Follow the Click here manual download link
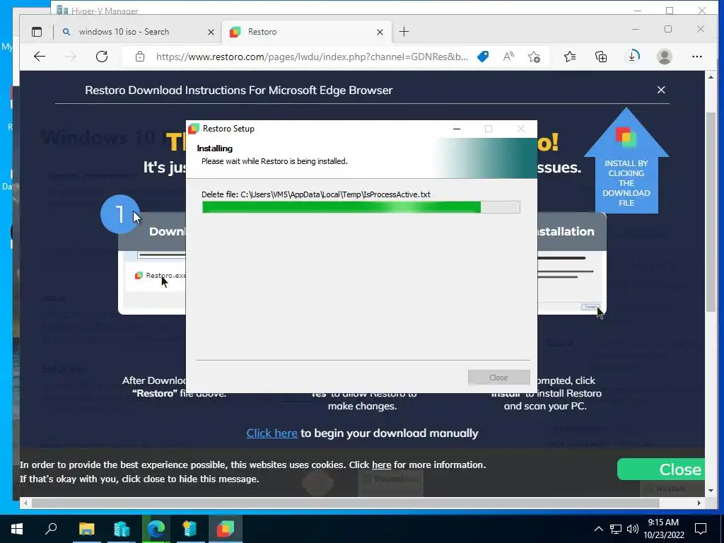The image size is (724, 543). click(271, 433)
